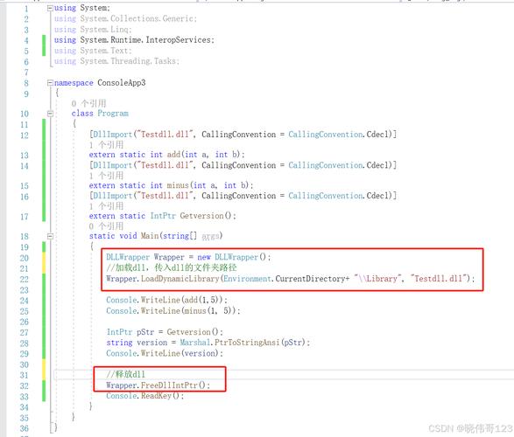This screenshot has height=437, width=514.
Task: Click 'Marshal' on line 28
Action: coord(195,343)
